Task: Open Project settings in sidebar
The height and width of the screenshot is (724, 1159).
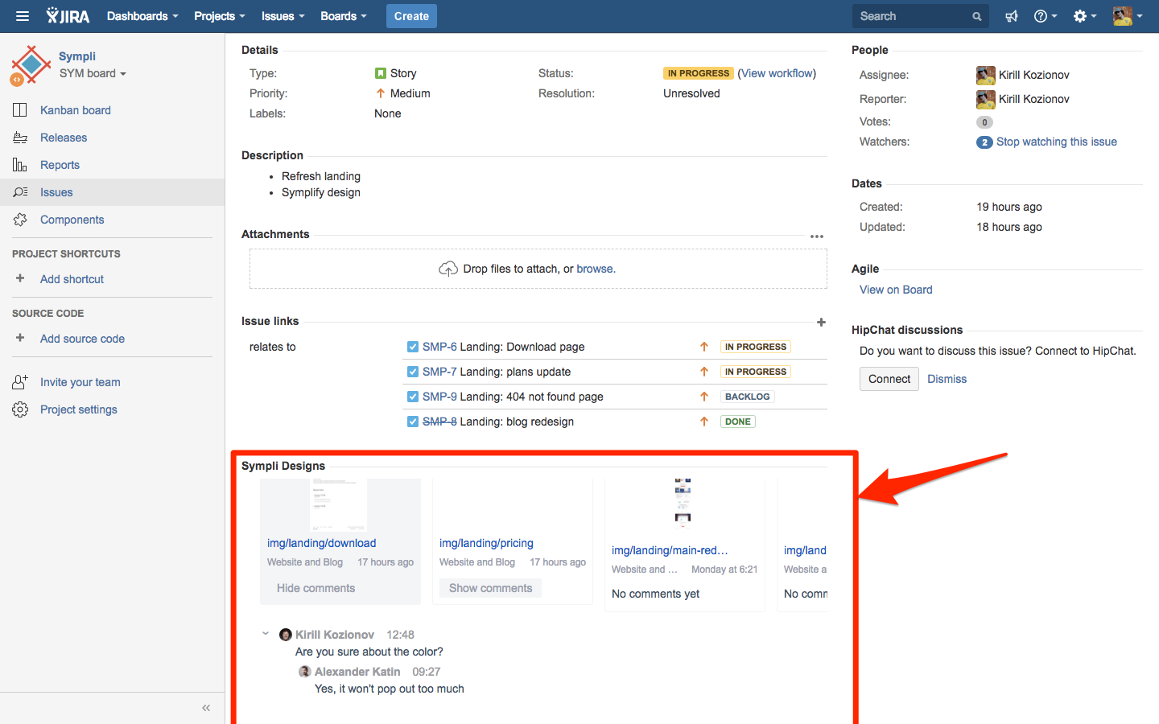Action: (79, 409)
